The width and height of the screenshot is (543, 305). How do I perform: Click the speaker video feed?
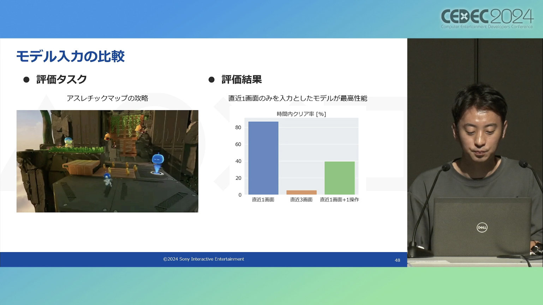475,153
